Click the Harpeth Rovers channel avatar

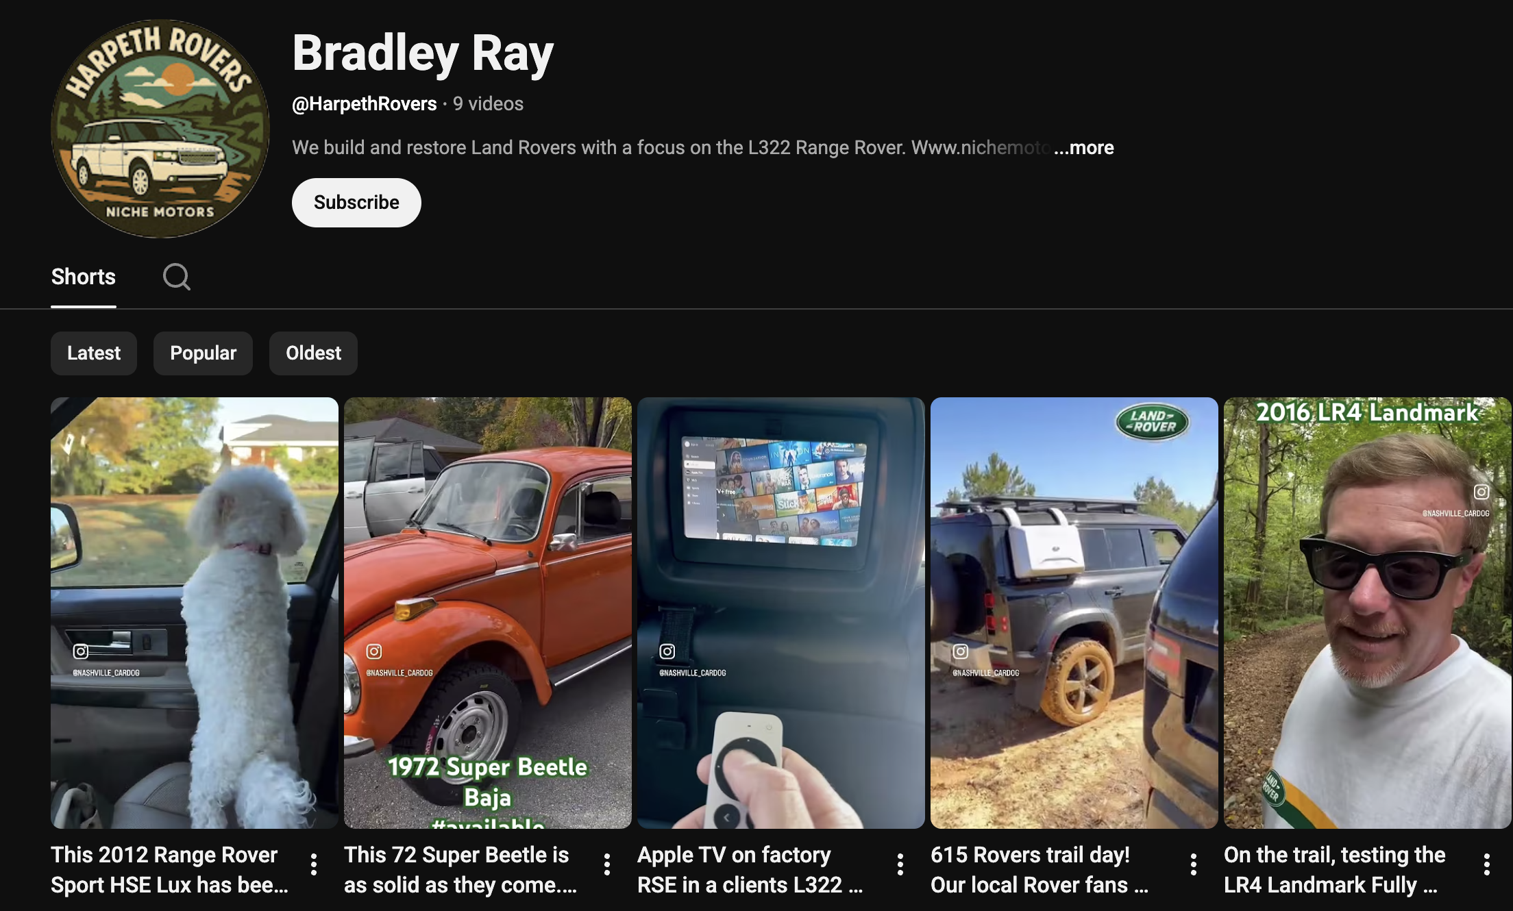click(160, 127)
